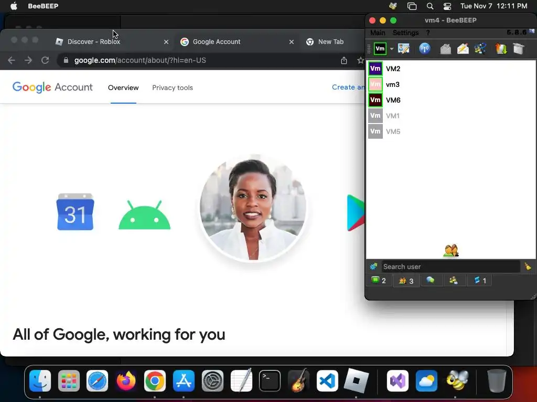Open App Store from the Dock
Screen dimensions: 537x402
click(184, 381)
